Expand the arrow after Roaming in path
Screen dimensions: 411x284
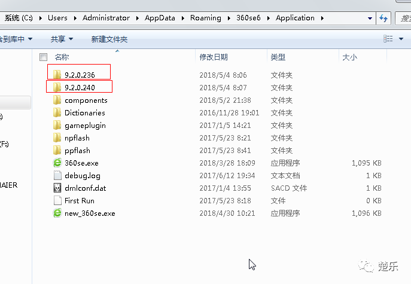(x=229, y=18)
